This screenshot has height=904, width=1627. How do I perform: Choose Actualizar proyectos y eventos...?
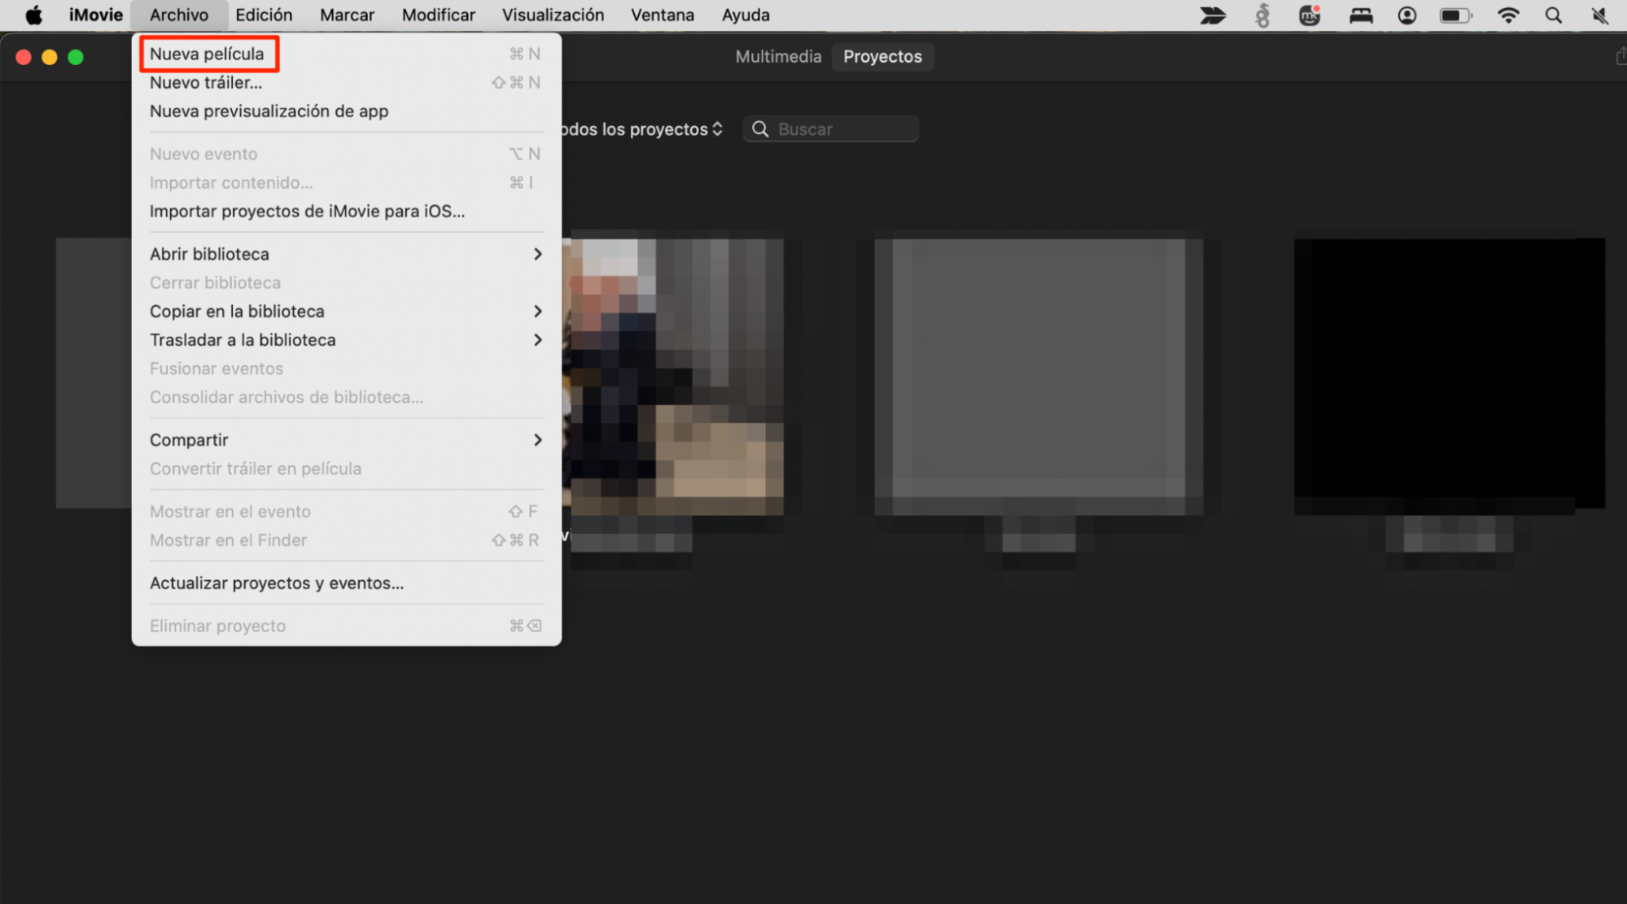coord(345,583)
